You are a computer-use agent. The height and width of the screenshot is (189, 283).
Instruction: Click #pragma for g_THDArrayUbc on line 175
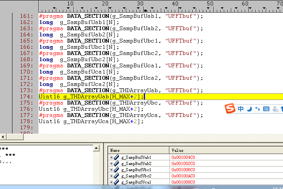pyautogui.click(x=51, y=103)
